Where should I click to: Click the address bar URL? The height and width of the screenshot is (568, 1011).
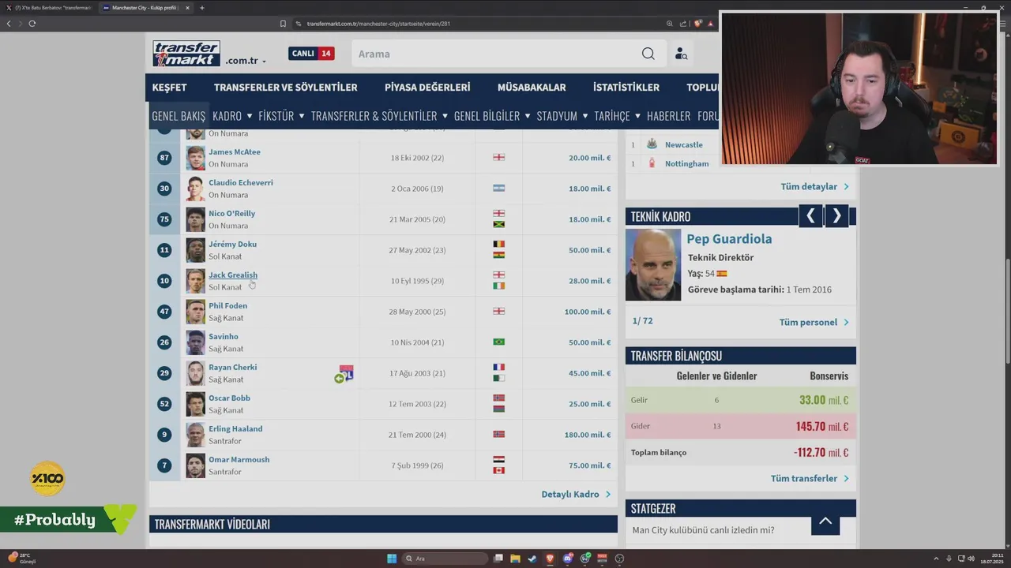tap(378, 24)
